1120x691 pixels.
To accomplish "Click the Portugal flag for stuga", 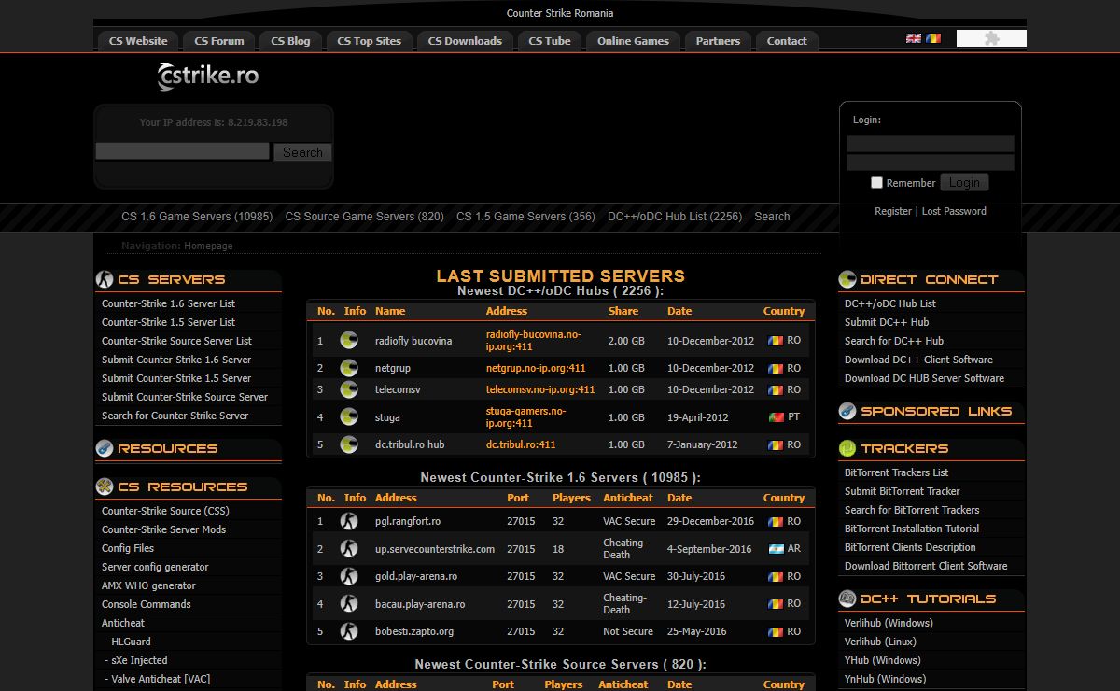I will (x=776, y=417).
